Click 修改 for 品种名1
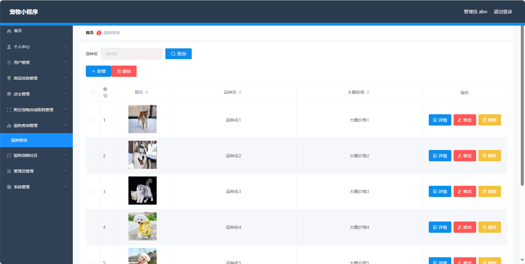Viewport: 525px width, 264px height. [x=465, y=120]
